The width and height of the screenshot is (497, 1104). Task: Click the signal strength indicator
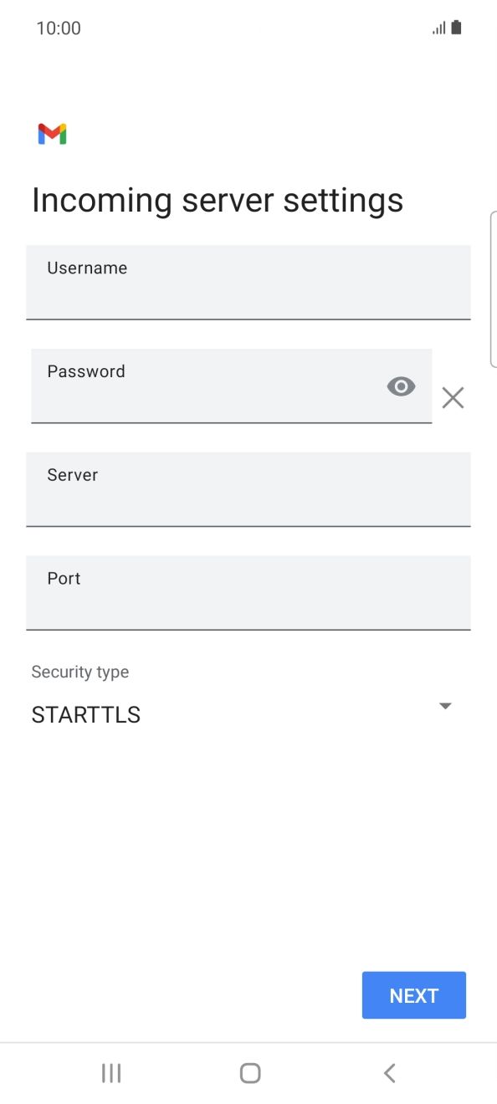[438, 27]
